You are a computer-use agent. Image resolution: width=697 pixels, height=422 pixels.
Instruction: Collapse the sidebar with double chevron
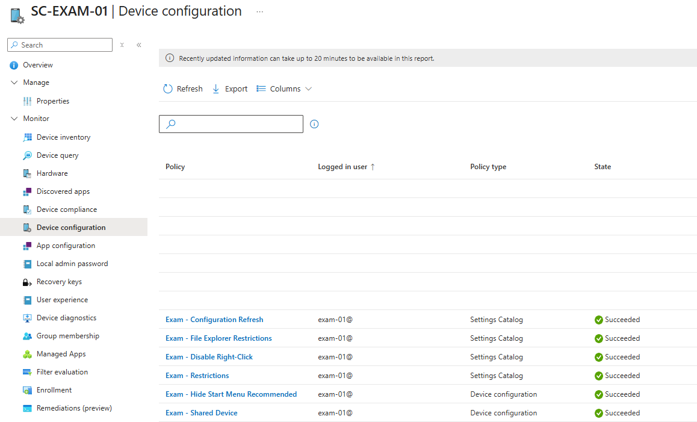[x=138, y=45]
